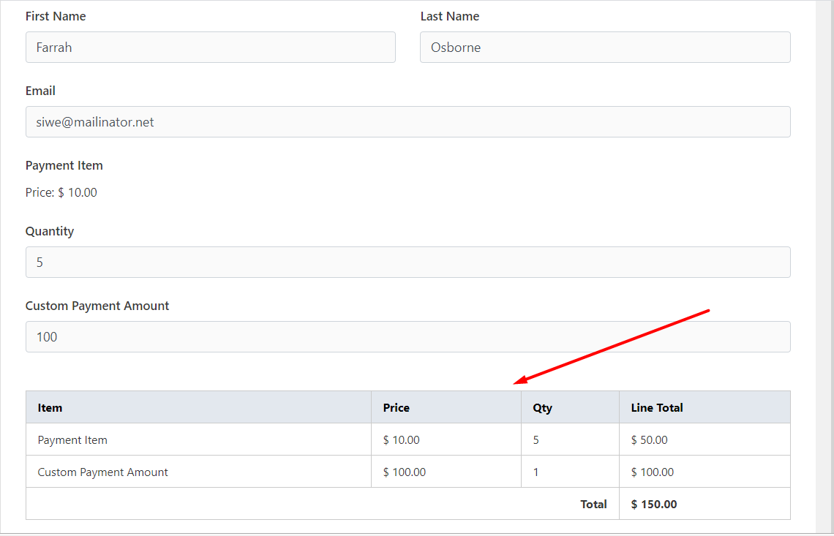Click the Qty column header

(543, 407)
